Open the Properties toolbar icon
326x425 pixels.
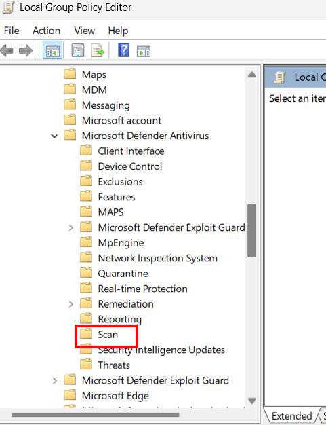[x=78, y=50]
